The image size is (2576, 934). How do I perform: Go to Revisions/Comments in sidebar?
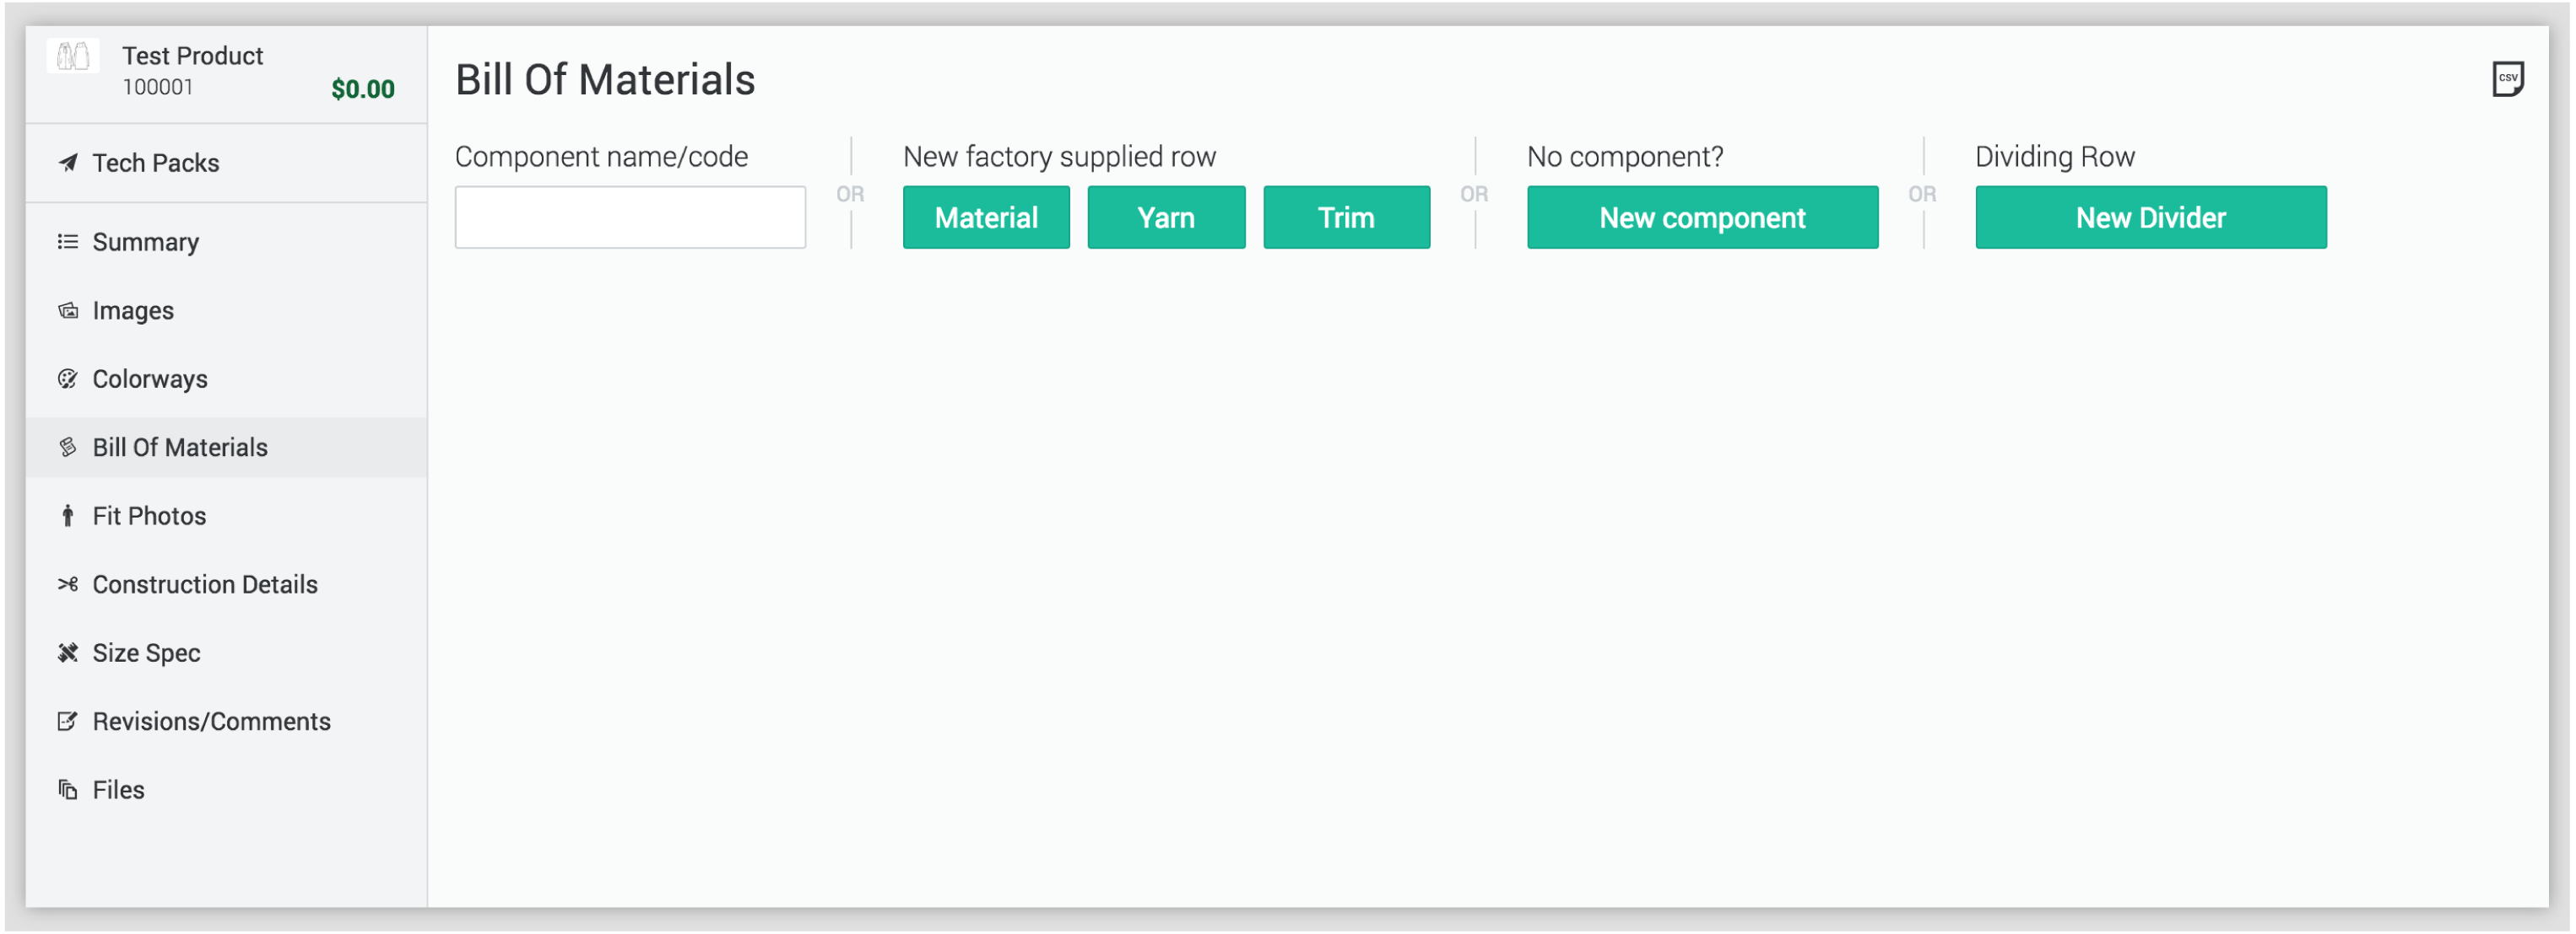click(211, 722)
